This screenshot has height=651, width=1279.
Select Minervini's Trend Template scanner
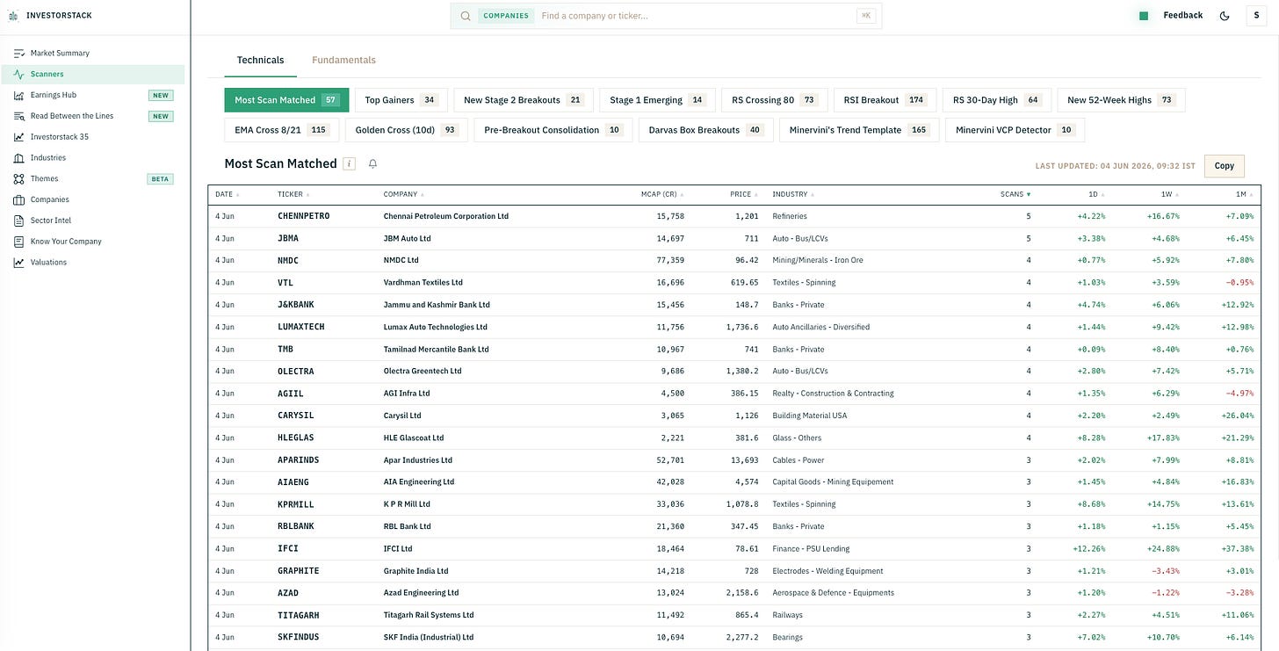[x=858, y=130]
